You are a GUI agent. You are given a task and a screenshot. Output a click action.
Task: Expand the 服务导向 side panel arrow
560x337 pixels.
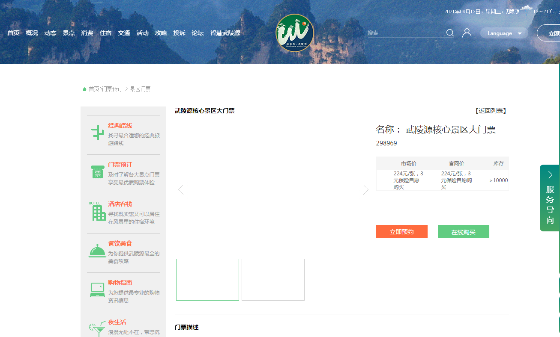550,174
